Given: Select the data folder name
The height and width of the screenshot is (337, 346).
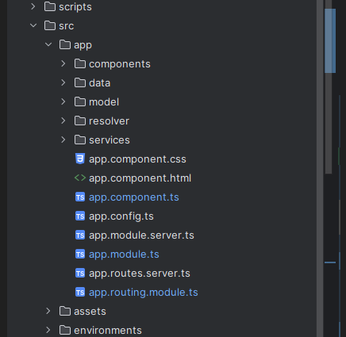Looking at the screenshot, I should click(99, 83).
